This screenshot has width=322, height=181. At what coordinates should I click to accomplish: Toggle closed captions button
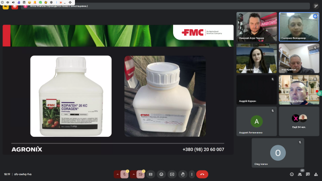pos(150,174)
